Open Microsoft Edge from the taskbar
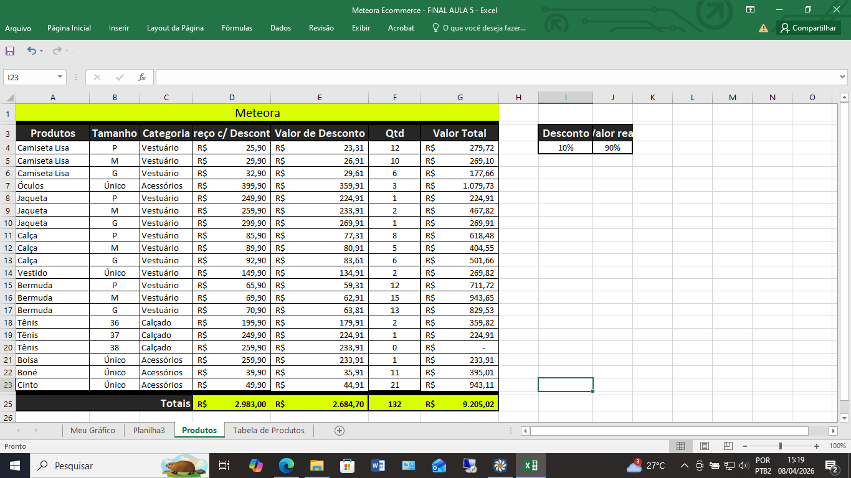This screenshot has height=478, width=851. click(286, 466)
